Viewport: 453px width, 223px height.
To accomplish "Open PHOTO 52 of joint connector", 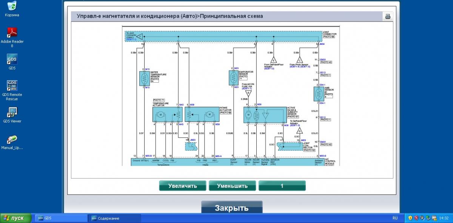I will 310,150.
